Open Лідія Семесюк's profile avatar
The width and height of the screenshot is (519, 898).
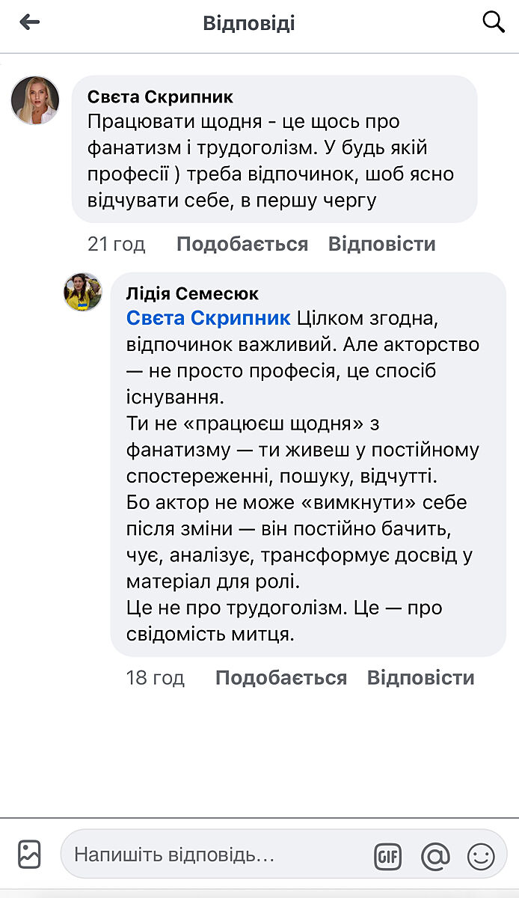pyautogui.click(x=83, y=292)
